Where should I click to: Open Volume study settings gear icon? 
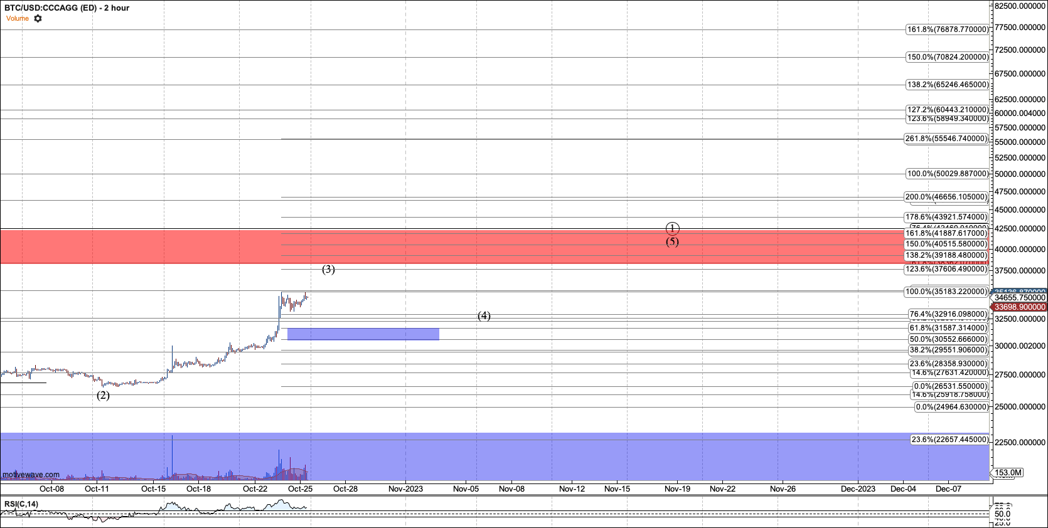pos(38,19)
